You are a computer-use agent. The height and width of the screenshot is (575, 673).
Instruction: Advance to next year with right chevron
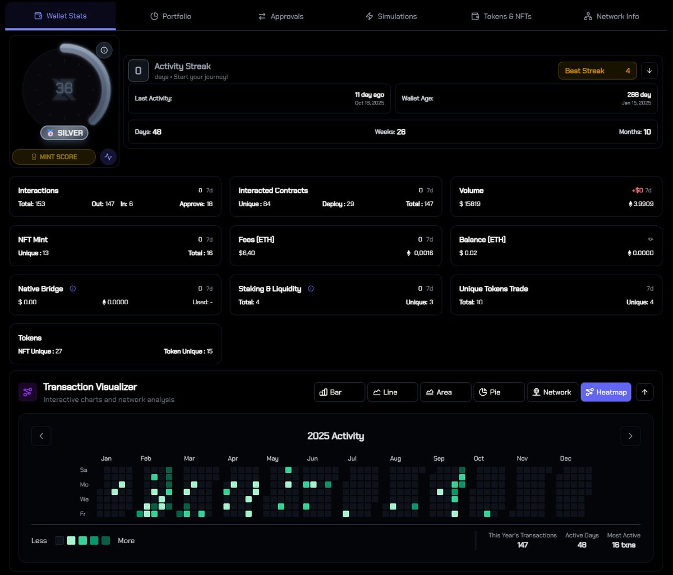click(630, 435)
